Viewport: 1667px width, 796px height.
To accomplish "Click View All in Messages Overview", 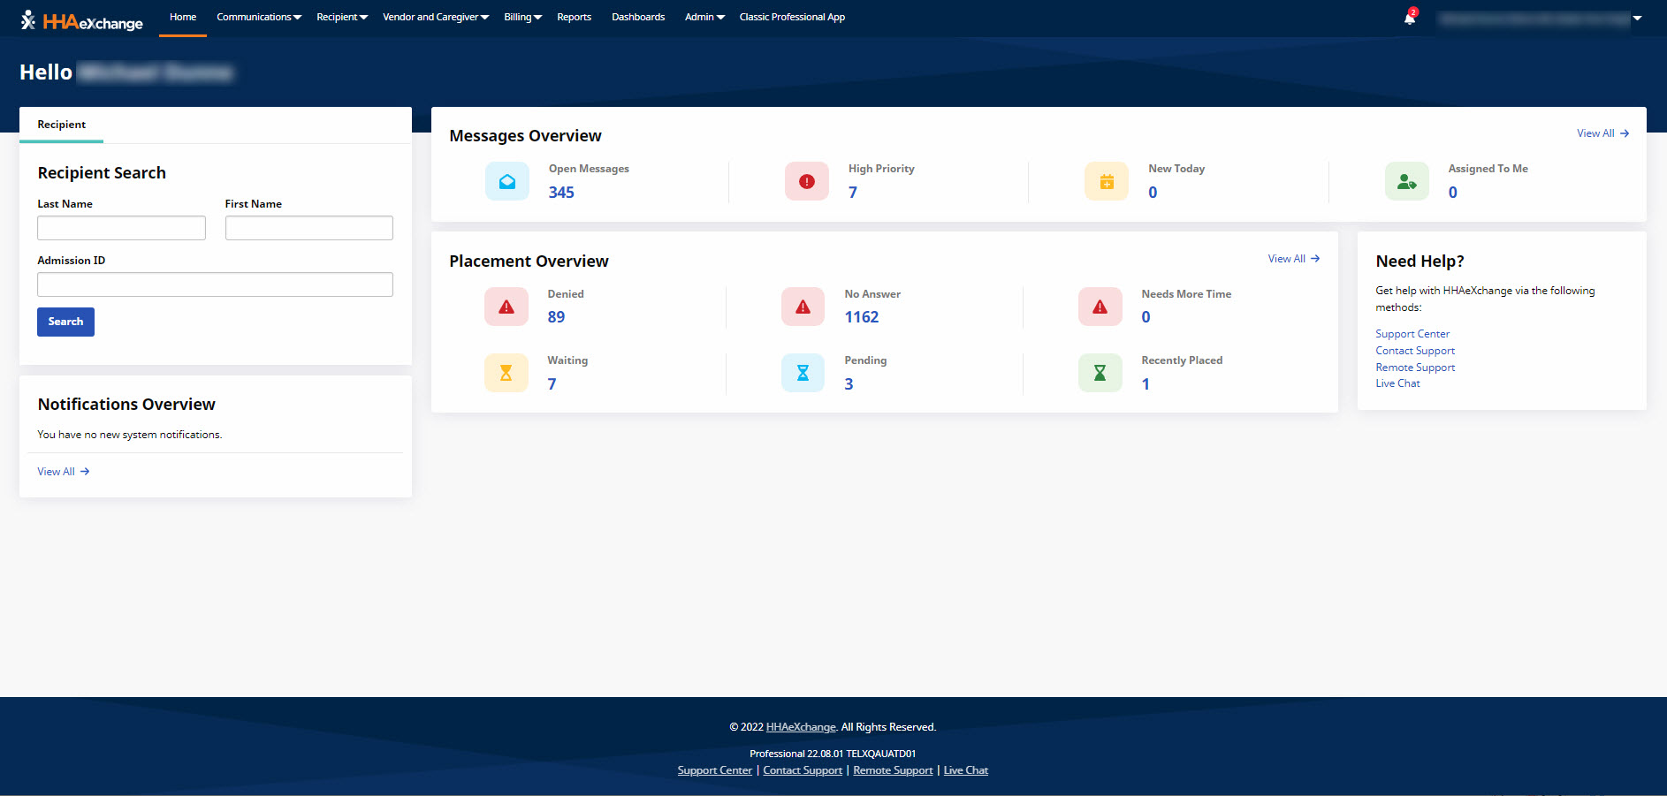I will pyautogui.click(x=1602, y=133).
